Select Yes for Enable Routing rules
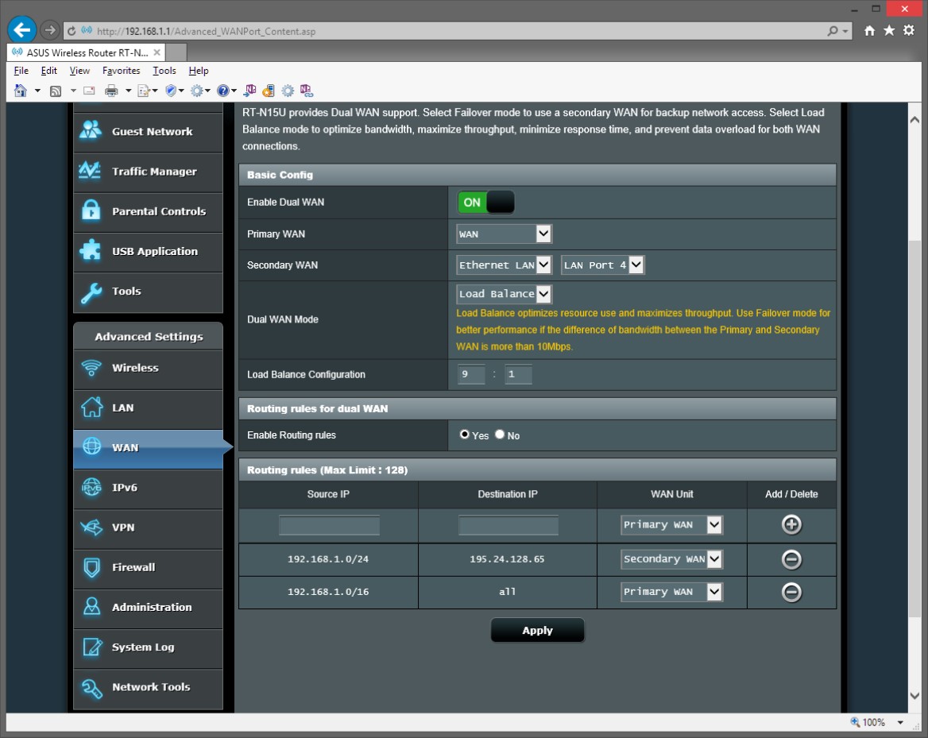Viewport: 928px width, 738px height. [465, 435]
